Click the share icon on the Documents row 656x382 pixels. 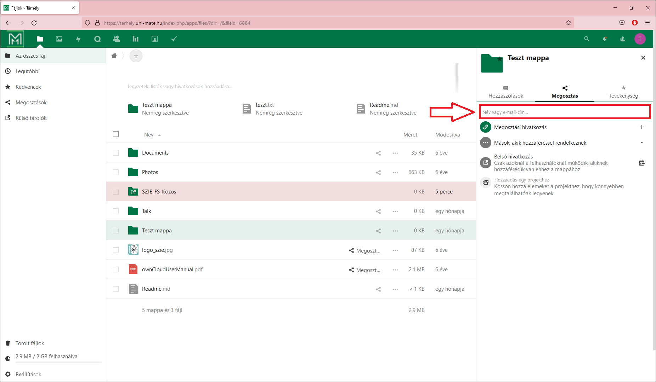click(378, 153)
